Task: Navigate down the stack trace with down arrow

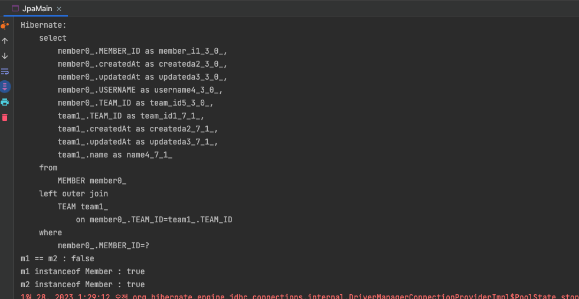Action: (5, 56)
